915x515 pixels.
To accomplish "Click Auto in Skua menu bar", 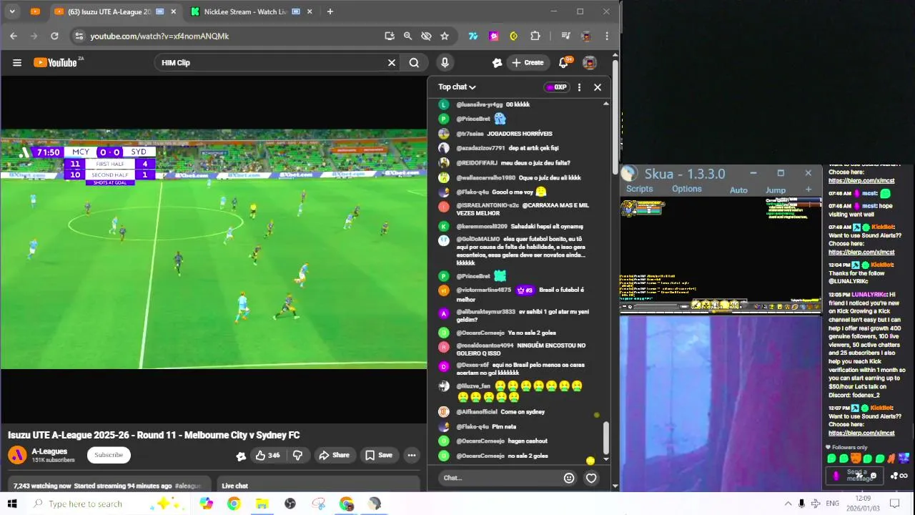I will [738, 190].
